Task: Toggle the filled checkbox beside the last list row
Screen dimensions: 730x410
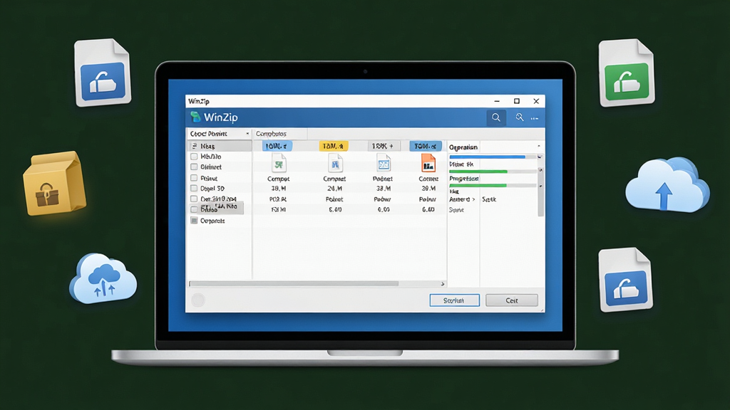Action: pyautogui.click(x=194, y=221)
